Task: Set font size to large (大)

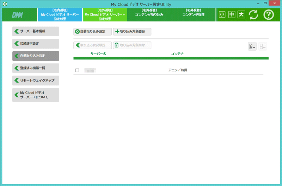Action: (241, 15)
